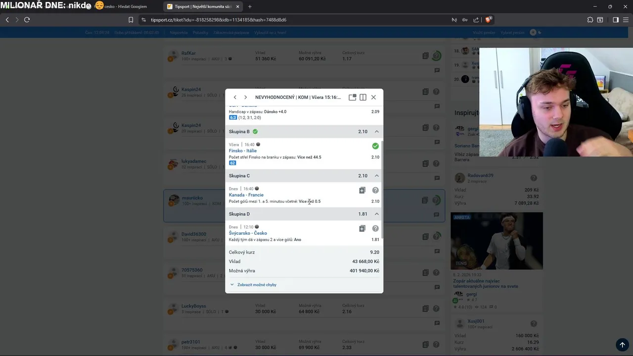Viewport: 633px width, 356px height.
Task: Open petr3101 user profile
Action: pos(191,342)
